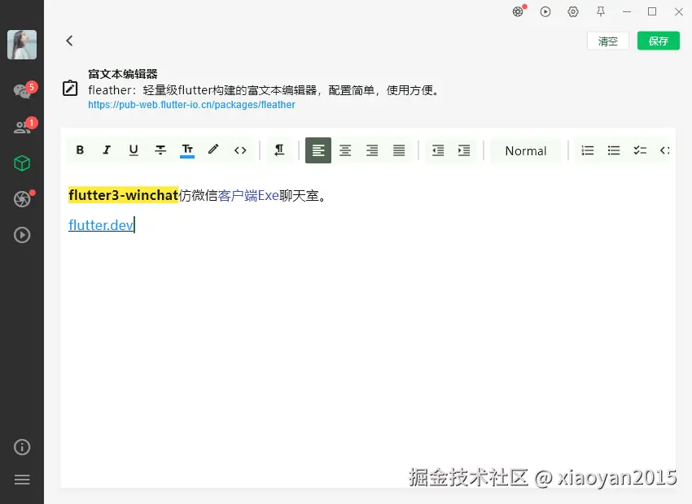The width and height of the screenshot is (692, 504).
Task: Click the flutter.dev hyperlink in the document
Action: (x=99, y=225)
